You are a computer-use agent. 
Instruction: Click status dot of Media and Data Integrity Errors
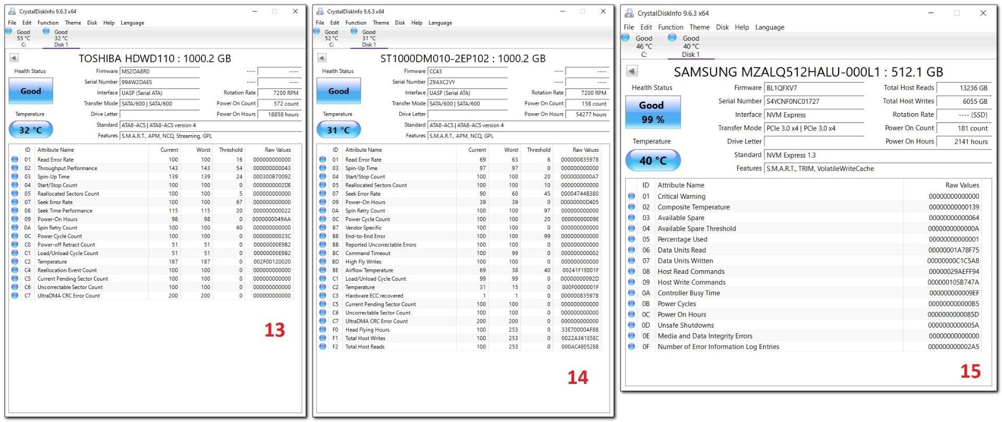pos(631,336)
